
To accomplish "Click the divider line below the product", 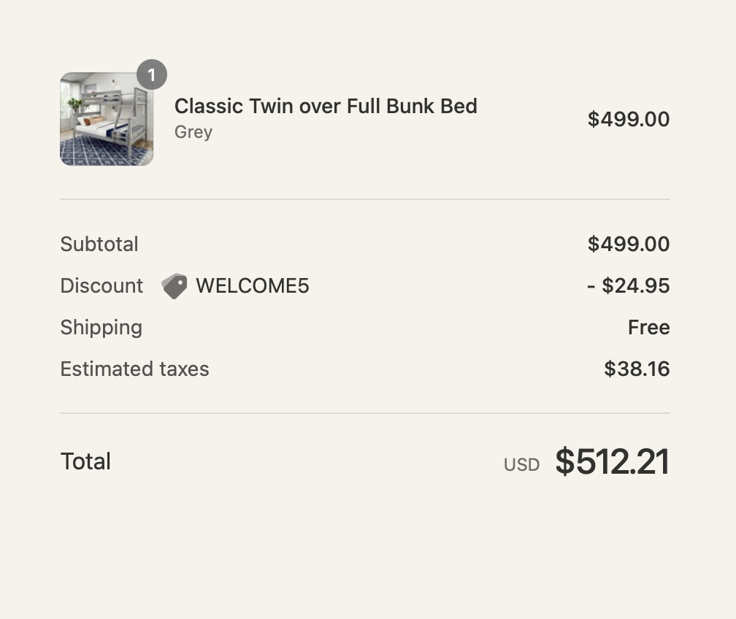I will [365, 199].
